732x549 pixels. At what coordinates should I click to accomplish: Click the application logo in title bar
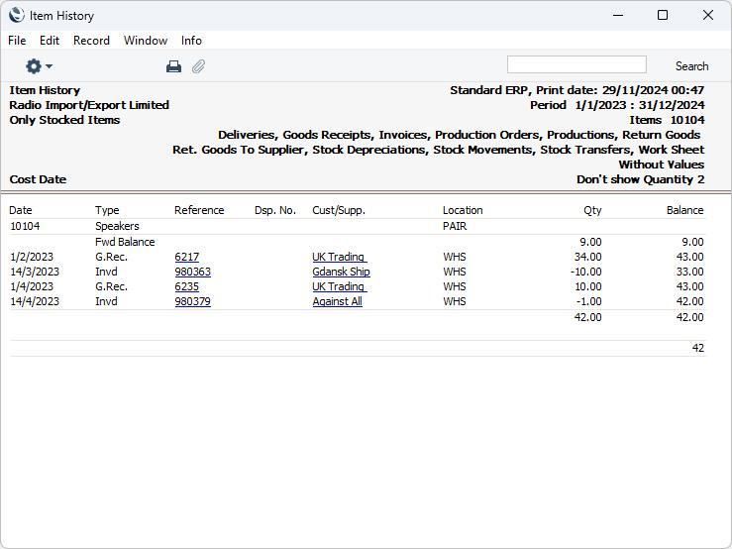(x=16, y=16)
